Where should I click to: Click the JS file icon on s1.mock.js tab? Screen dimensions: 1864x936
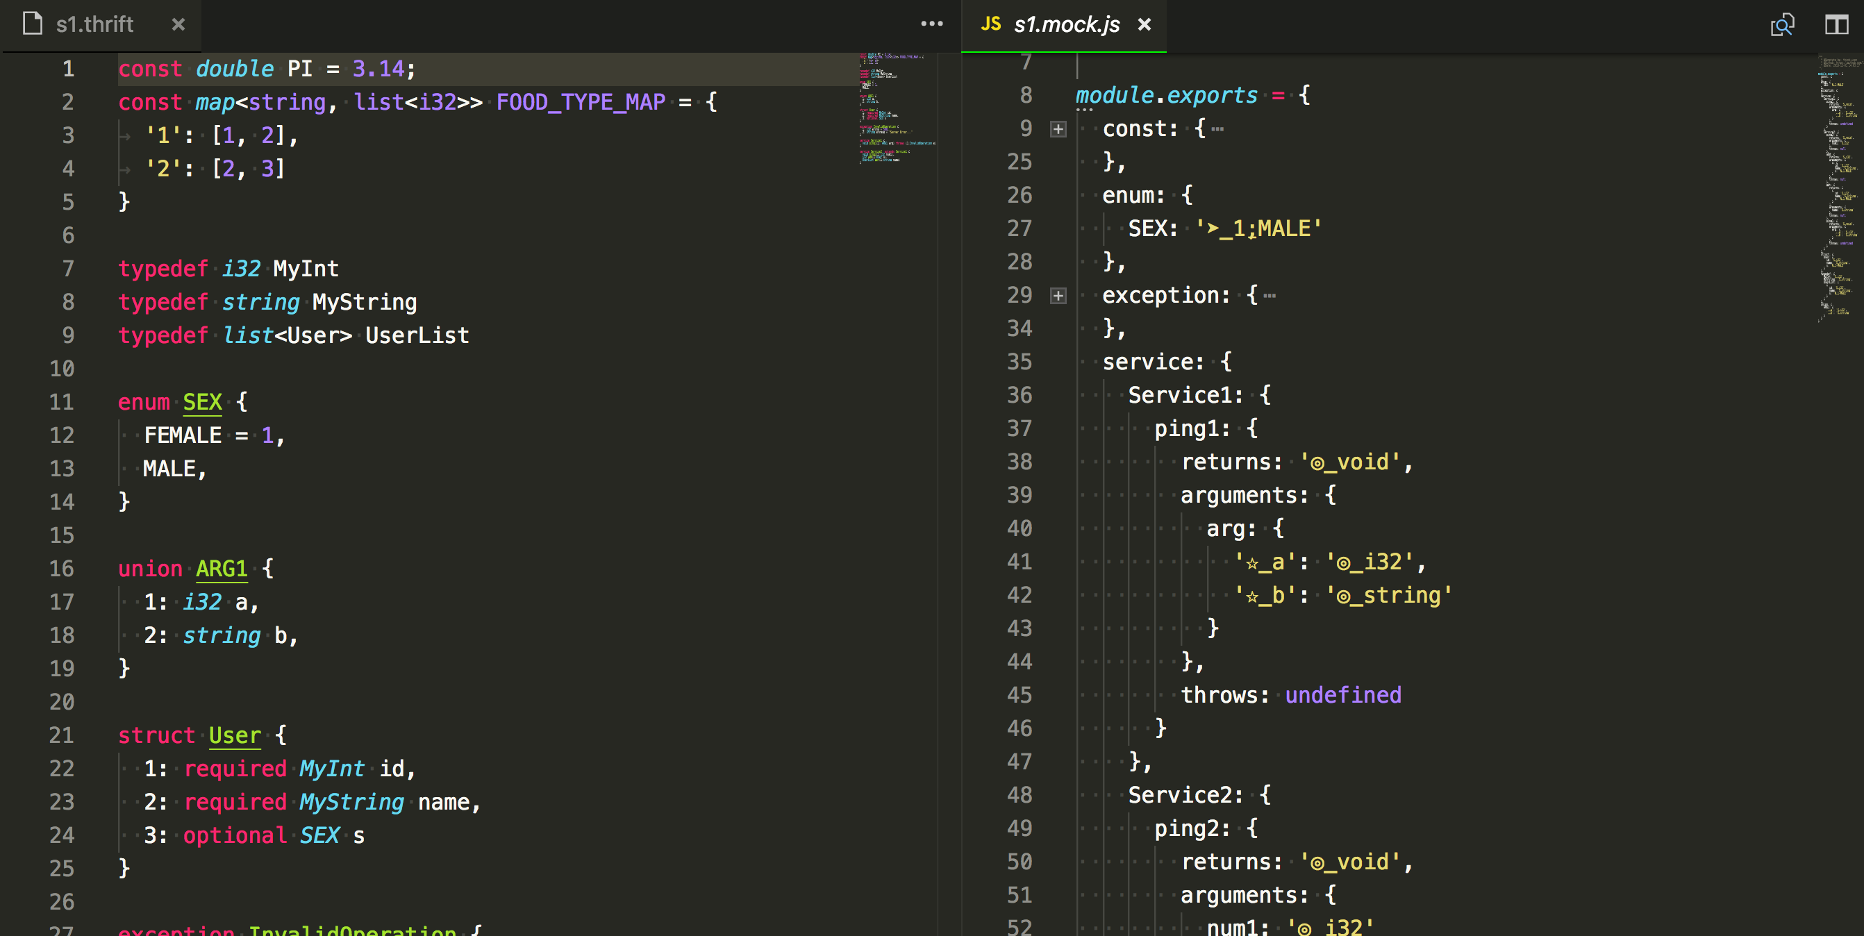[x=990, y=24]
